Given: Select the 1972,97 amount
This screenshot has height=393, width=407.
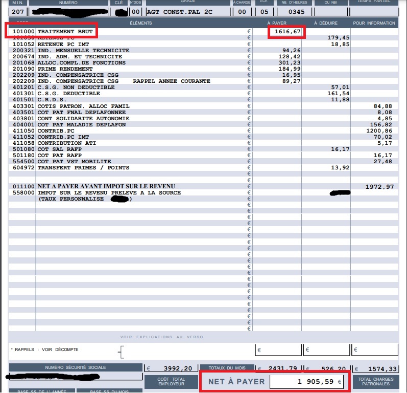Looking at the screenshot, I should [379, 187].
